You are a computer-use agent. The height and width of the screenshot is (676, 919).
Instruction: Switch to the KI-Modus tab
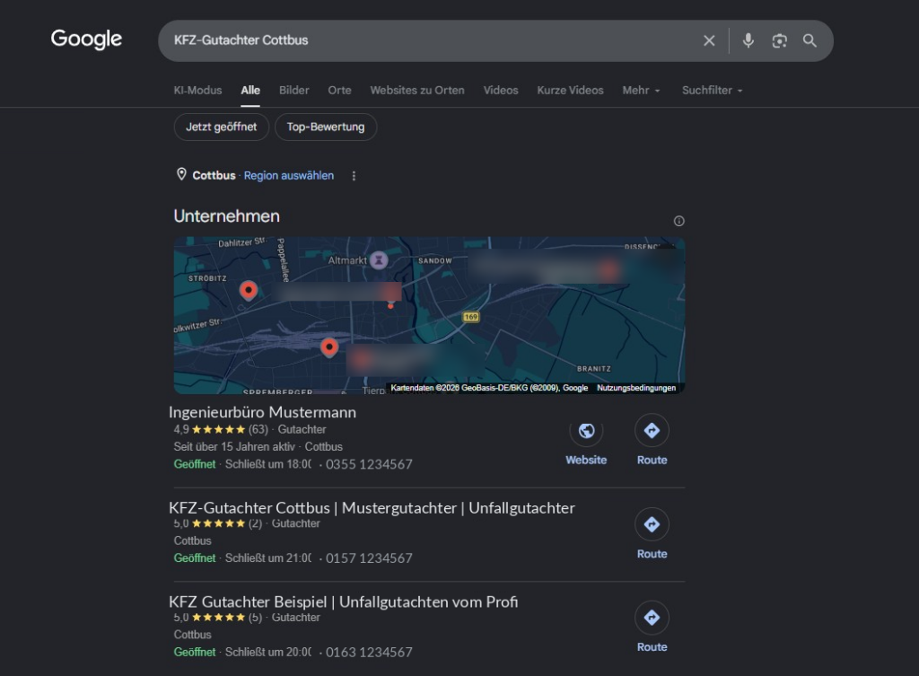pyautogui.click(x=197, y=91)
